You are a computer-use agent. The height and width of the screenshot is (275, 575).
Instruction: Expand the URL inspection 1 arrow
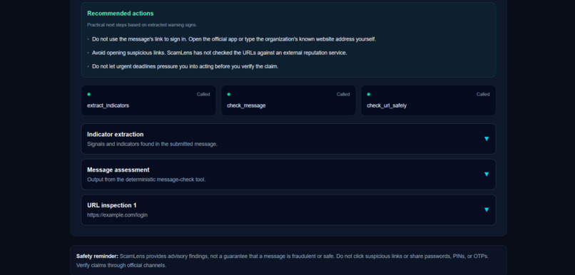tap(487, 210)
